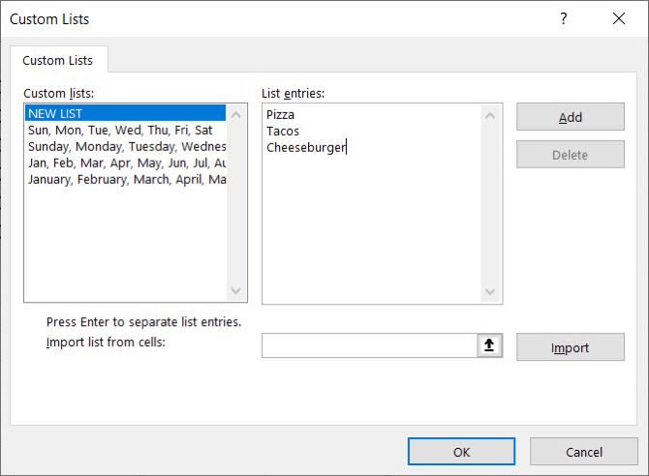Click the Add button
Viewport: 649px width, 476px height.
pyautogui.click(x=571, y=117)
